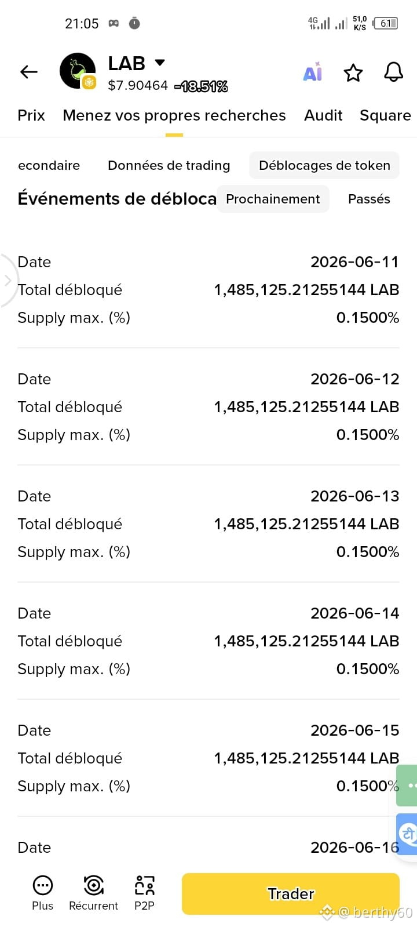Tap the LAB token logo
The image size is (417, 927).
(78, 71)
